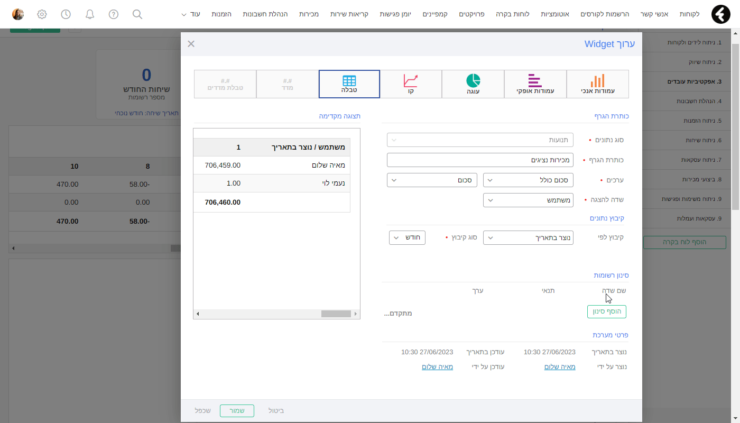Screen dimensions: 740x423
Task: Expand the עוד menu in top navigation
Action: 191,14
